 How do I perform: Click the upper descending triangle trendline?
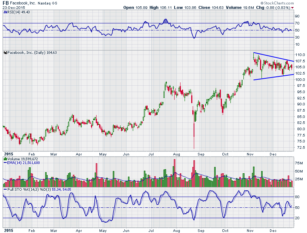pos(274,57)
